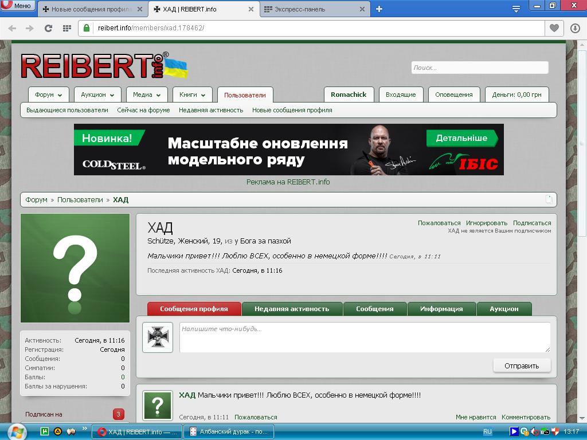This screenshot has width=587, height=440.
Task: Open 'Новые сообщения профиля' submenu link
Action: click(292, 110)
